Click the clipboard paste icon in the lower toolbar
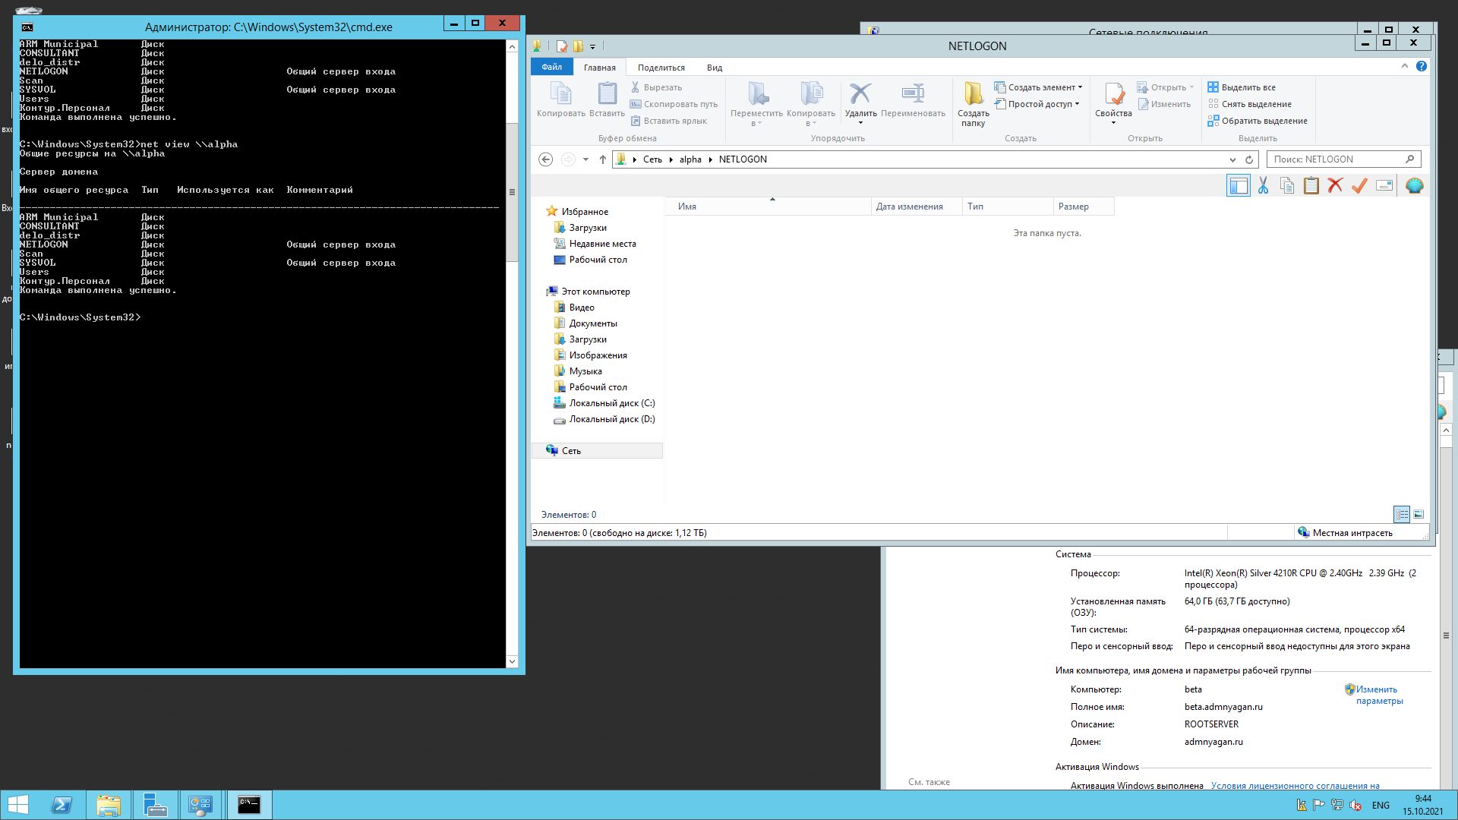The width and height of the screenshot is (1458, 820). [1311, 185]
